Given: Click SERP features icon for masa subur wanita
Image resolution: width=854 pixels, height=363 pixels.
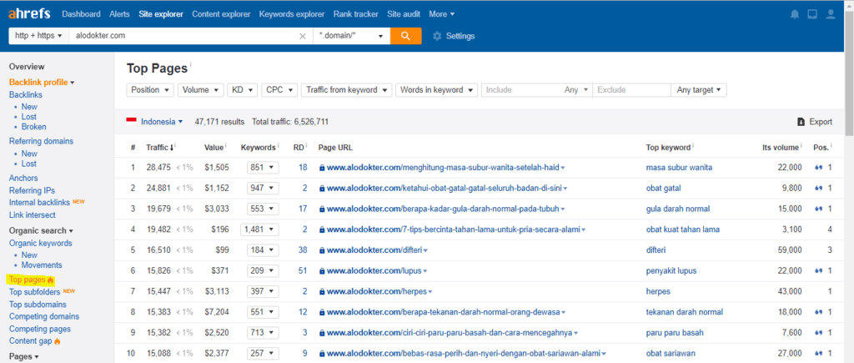Looking at the screenshot, I should [x=819, y=168].
